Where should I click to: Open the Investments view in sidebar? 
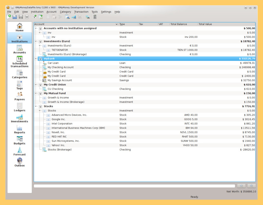20,118
